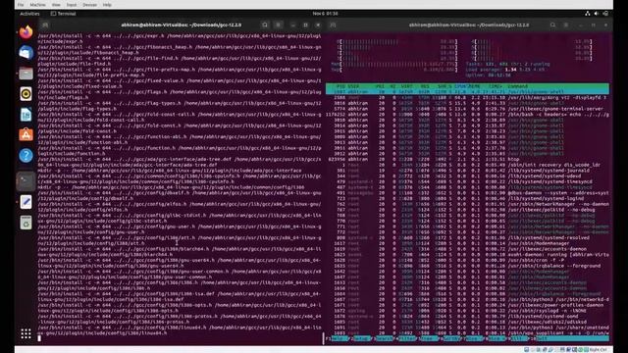Open VirtualBox View menu
Image resolution: width=628 pixels, height=353 pixels.
click(56, 5)
